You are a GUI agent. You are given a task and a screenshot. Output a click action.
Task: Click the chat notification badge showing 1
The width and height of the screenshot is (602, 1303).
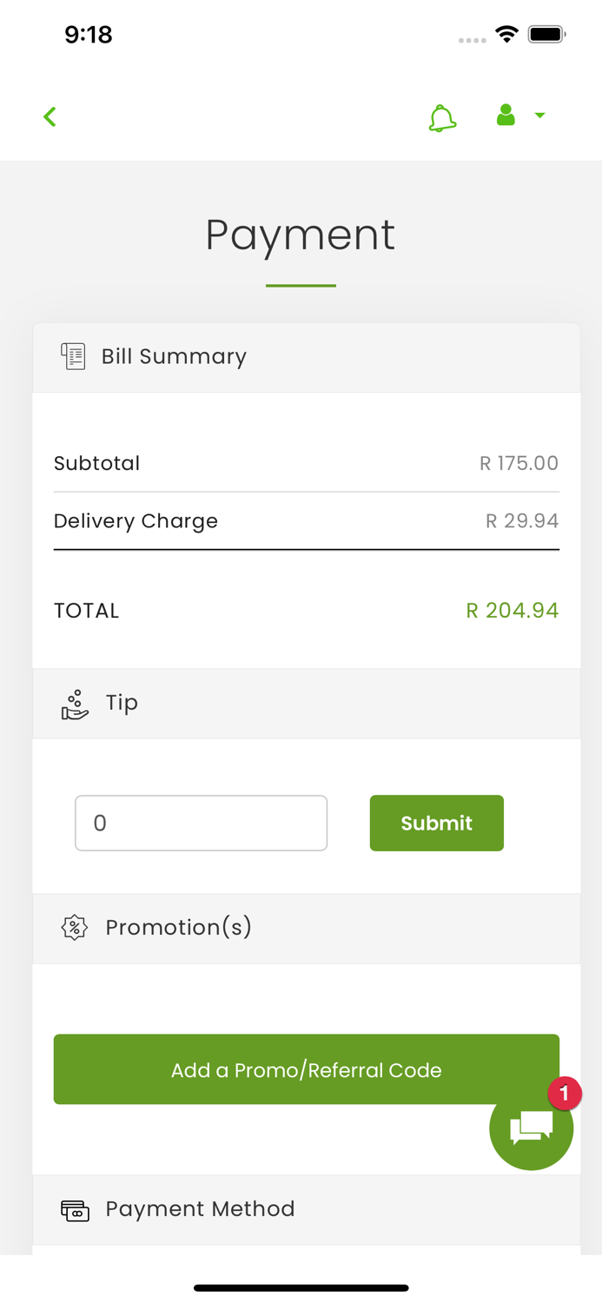[563, 1094]
